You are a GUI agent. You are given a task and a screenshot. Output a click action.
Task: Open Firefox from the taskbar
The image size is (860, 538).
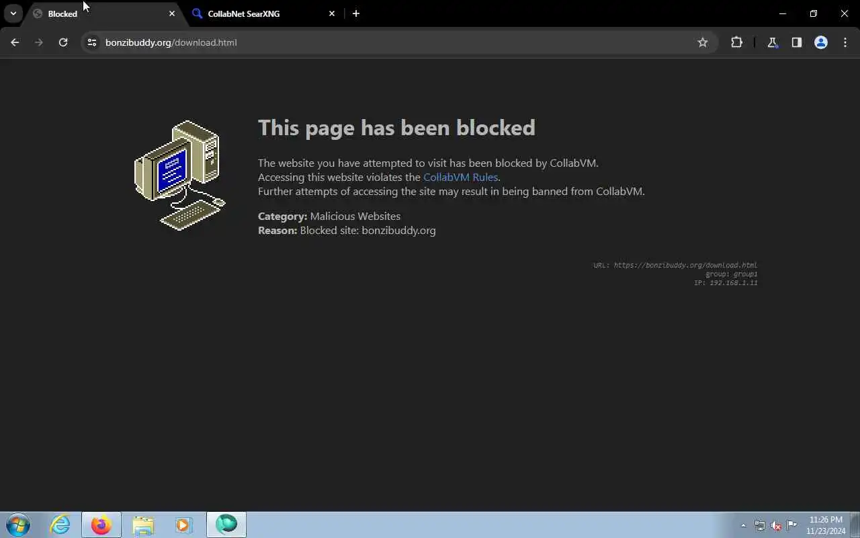101,525
